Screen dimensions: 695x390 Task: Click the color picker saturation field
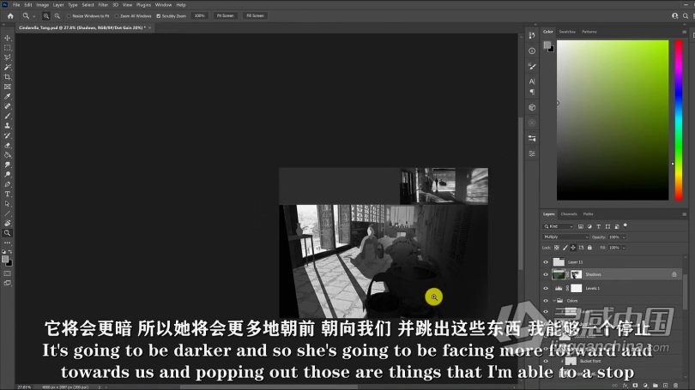613,120
